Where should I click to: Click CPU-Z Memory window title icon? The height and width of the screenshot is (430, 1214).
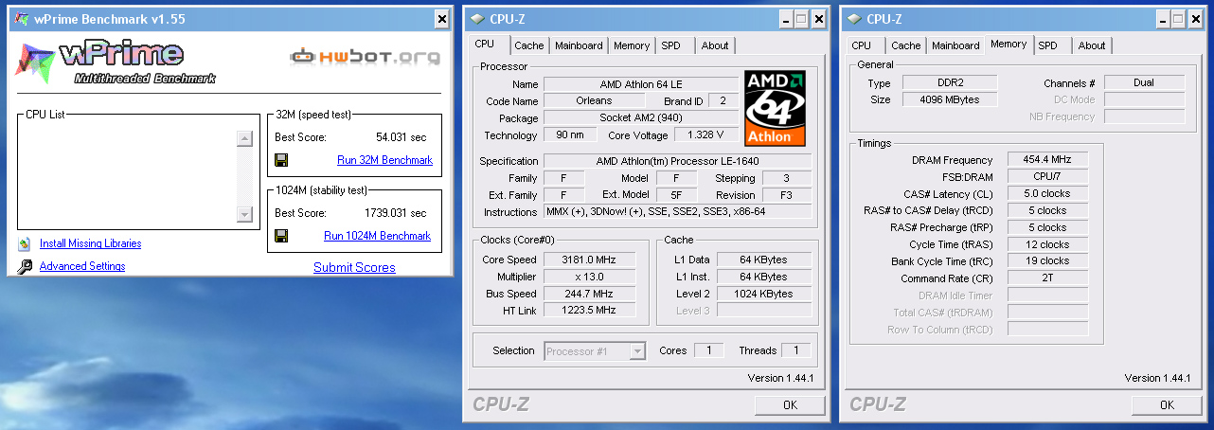(x=853, y=19)
